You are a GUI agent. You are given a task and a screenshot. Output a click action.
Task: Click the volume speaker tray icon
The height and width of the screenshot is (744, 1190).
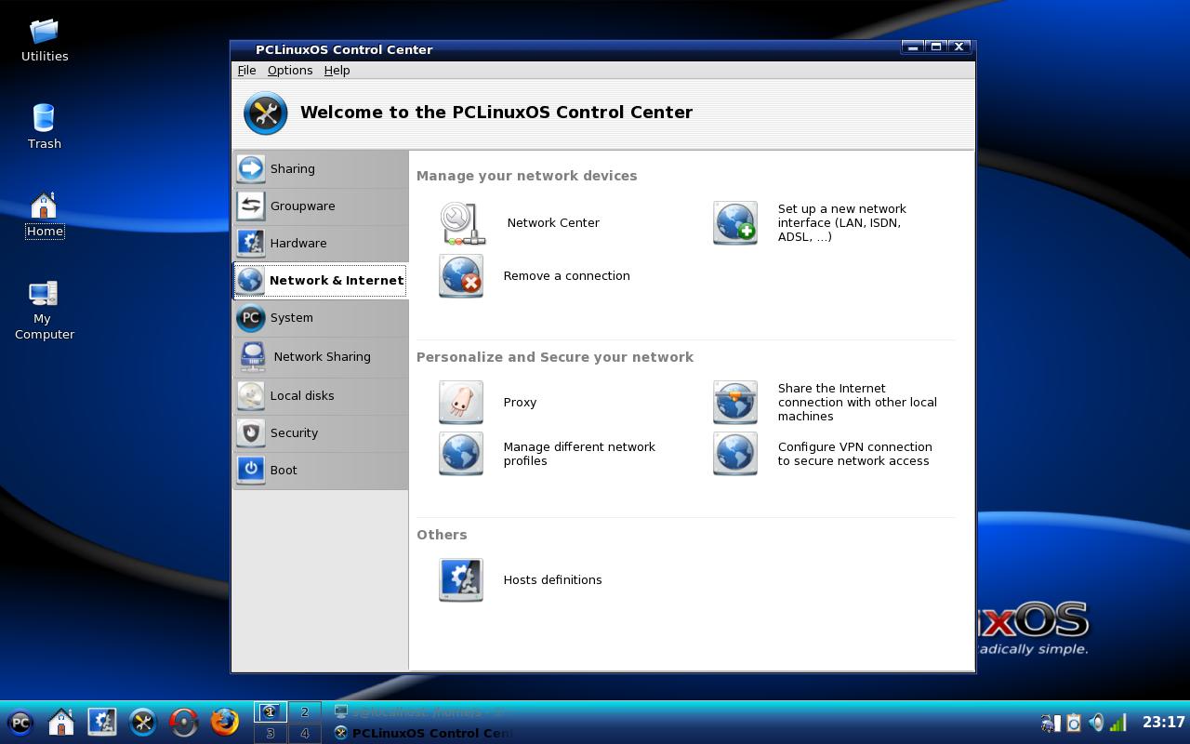[x=1096, y=723]
